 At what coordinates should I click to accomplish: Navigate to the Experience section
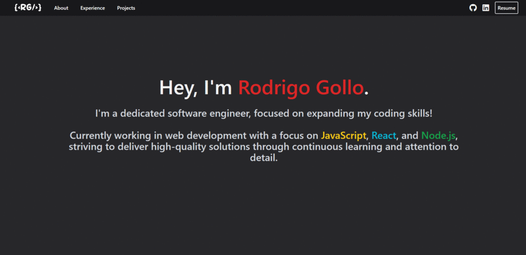coord(92,8)
